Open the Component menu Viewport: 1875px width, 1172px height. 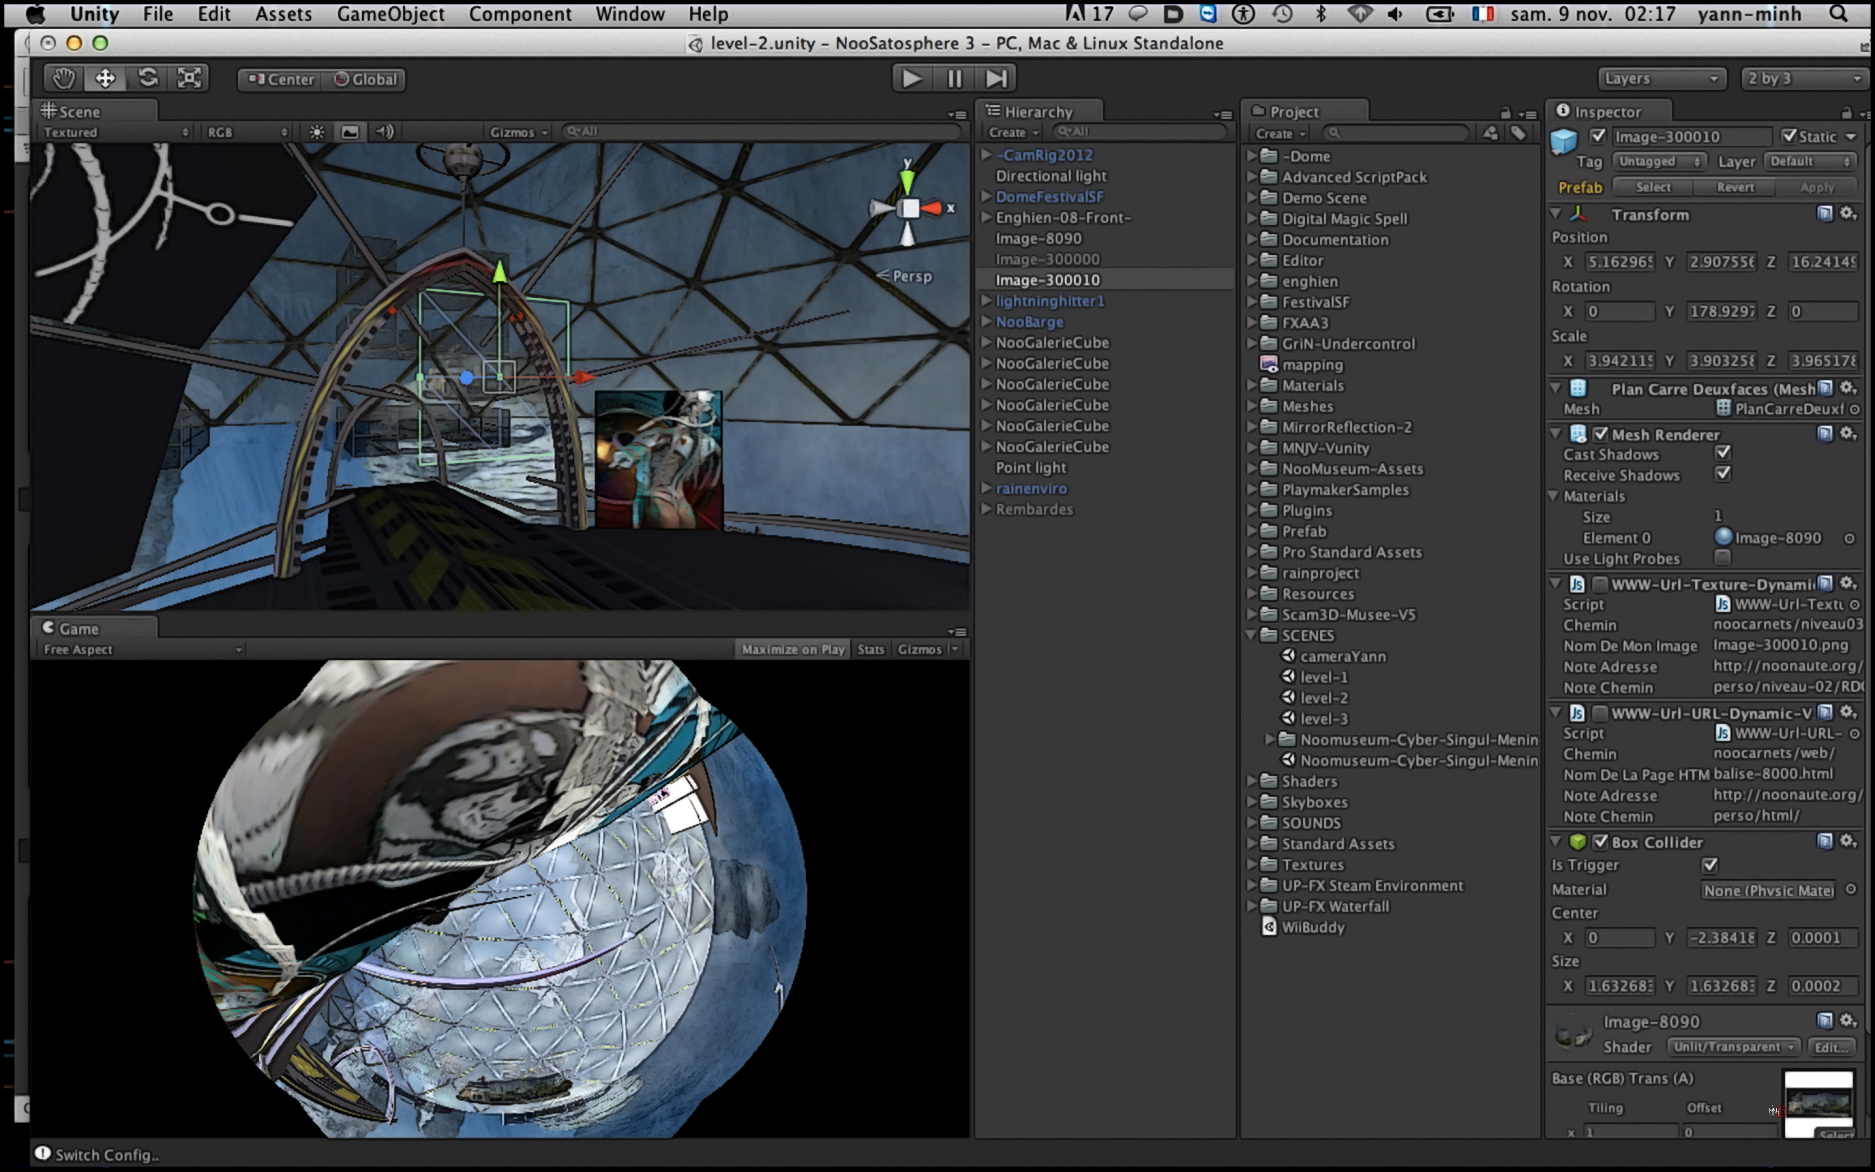(520, 14)
